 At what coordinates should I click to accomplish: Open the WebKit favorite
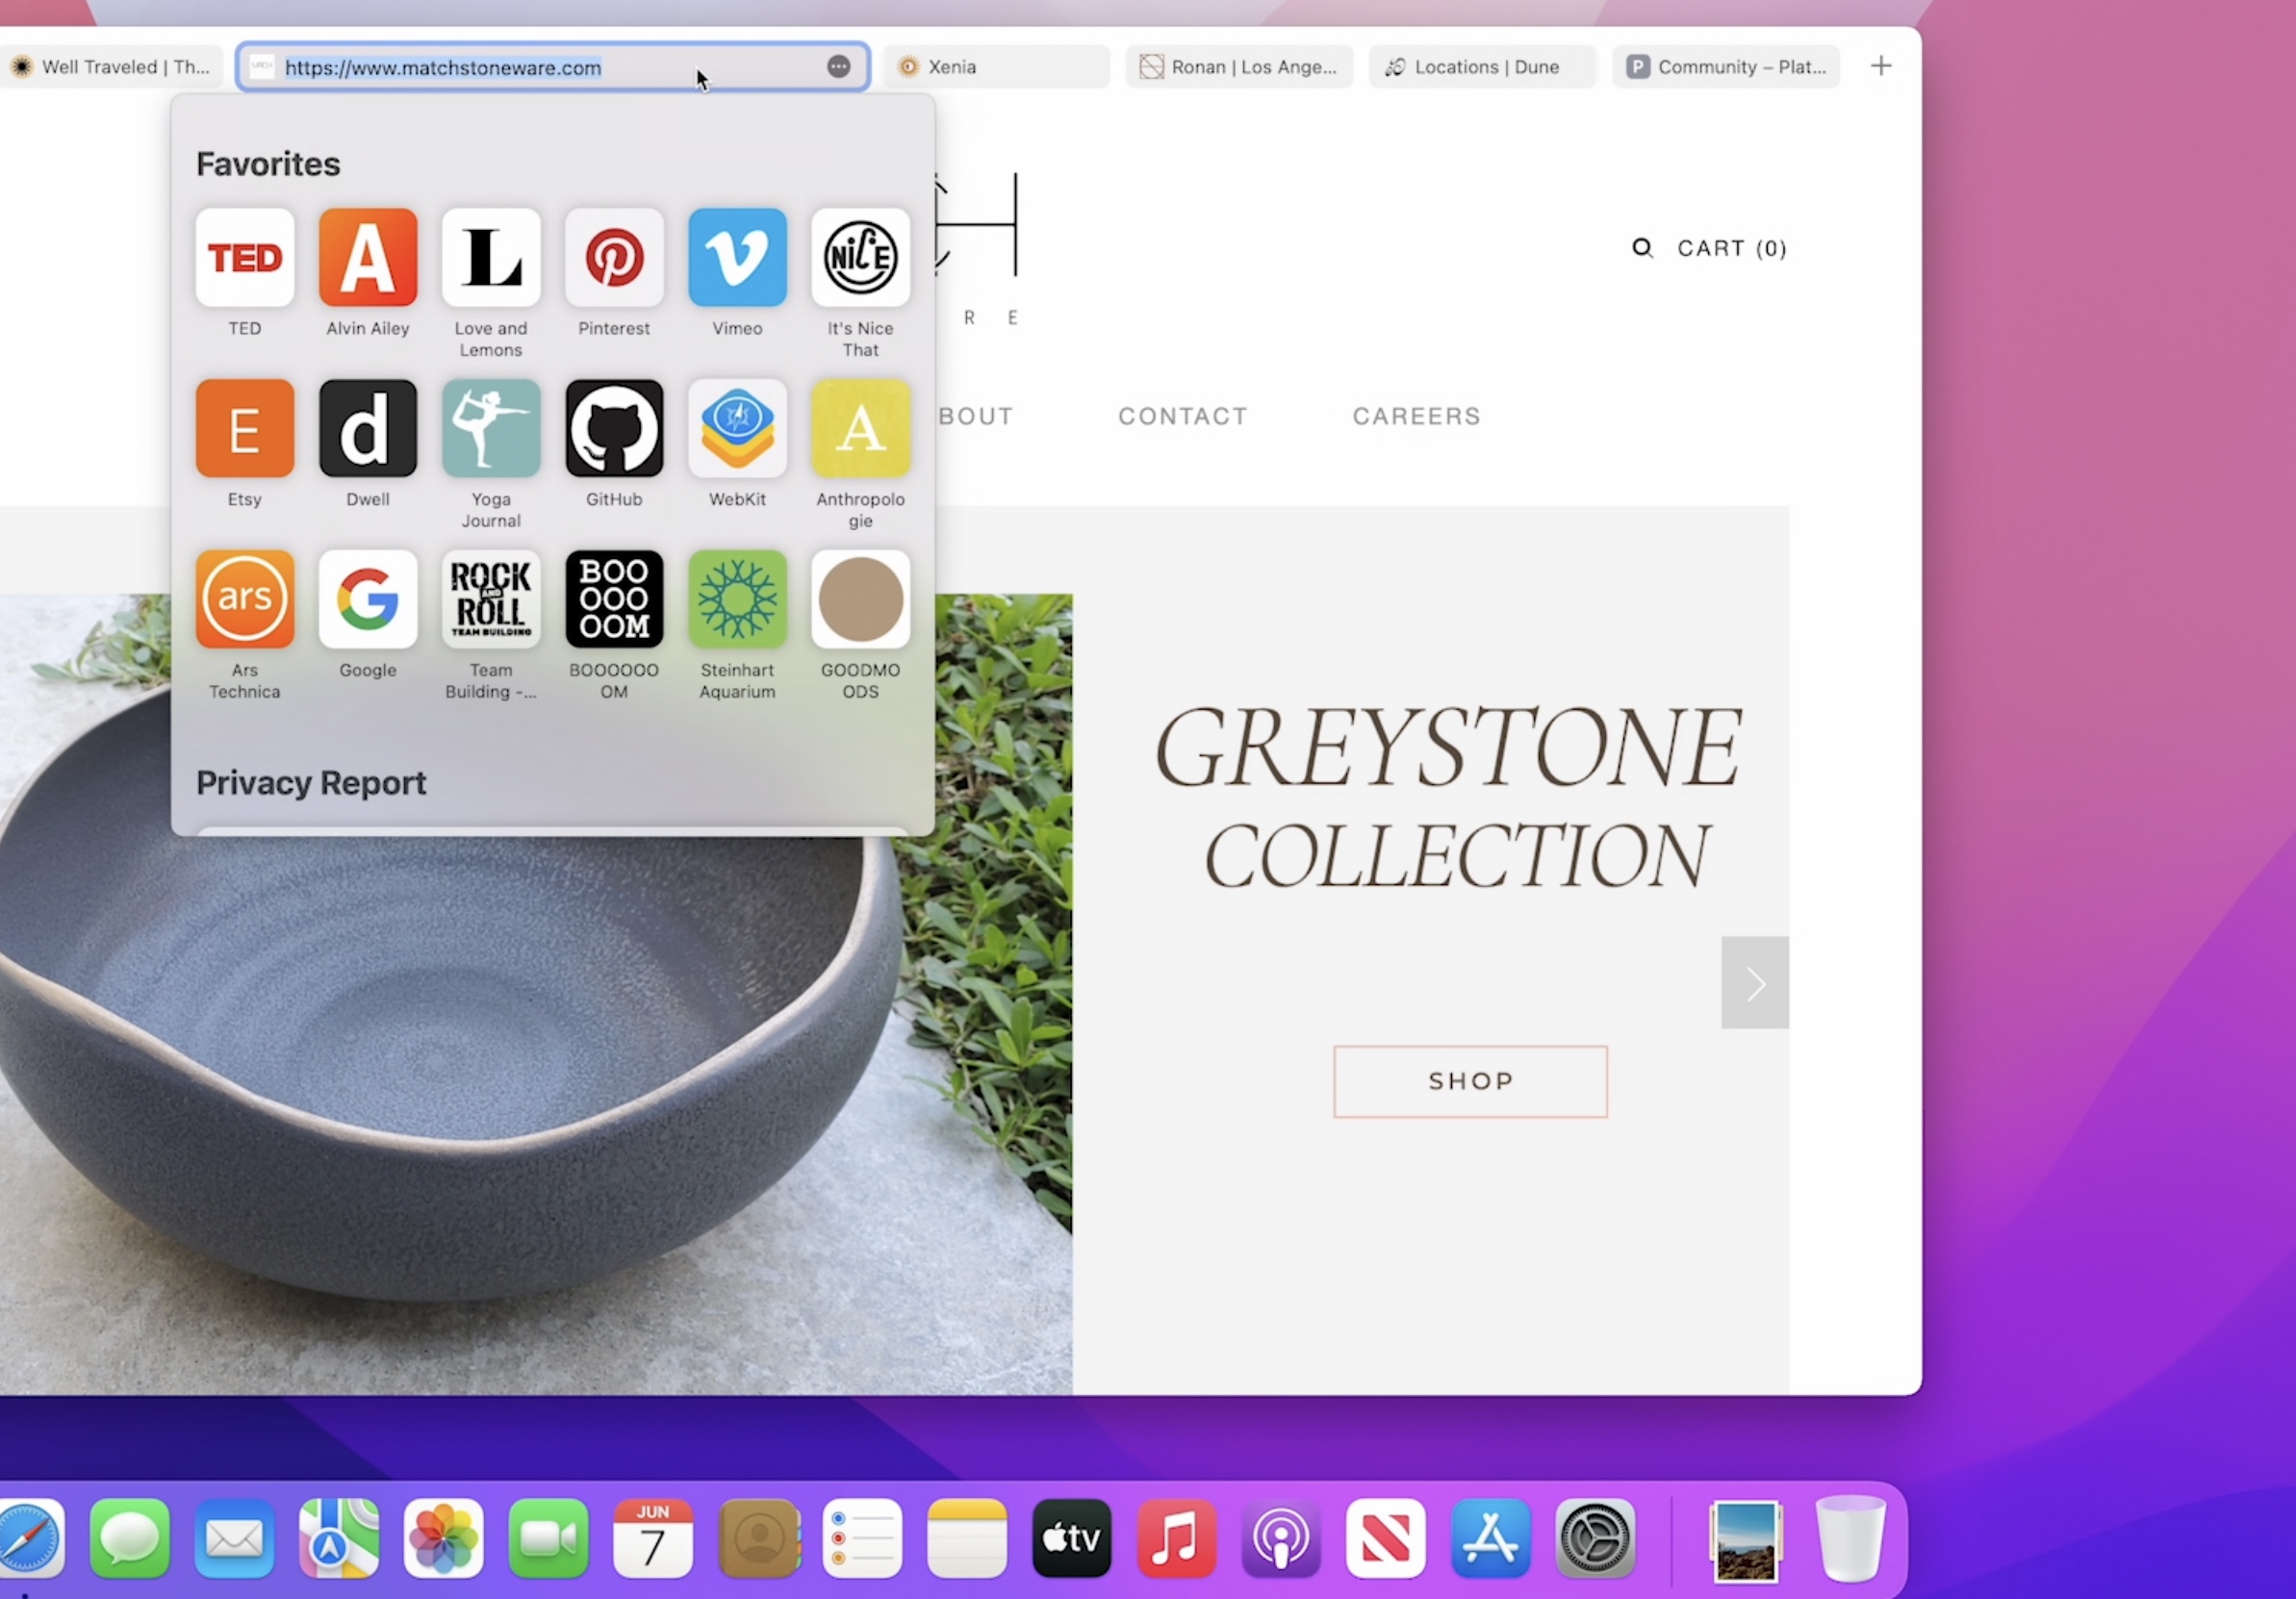[737, 428]
